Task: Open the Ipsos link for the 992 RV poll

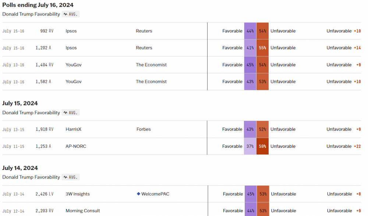Action: tap(71, 31)
